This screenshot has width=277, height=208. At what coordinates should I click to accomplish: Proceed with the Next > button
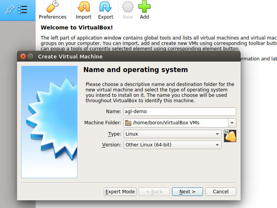coord(188,192)
